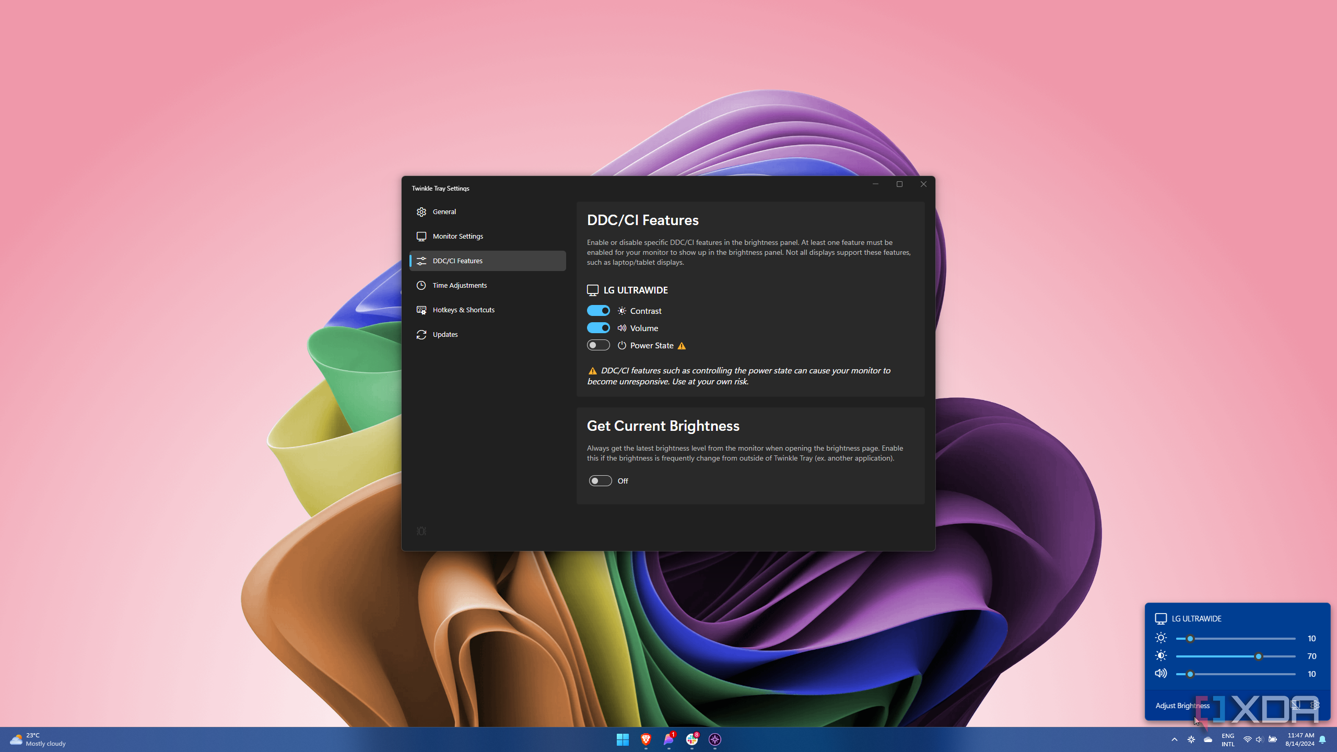Open the purple compass app on the taskbar

(715, 739)
